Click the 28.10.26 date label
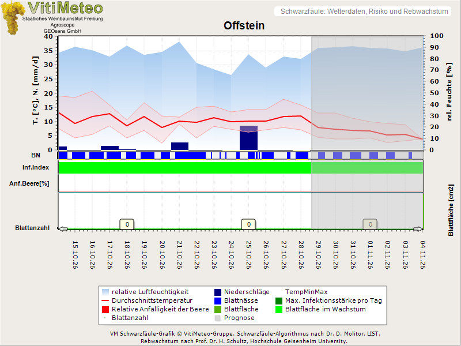Viewport: 461px width, 346px height. pyautogui.click(x=301, y=255)
